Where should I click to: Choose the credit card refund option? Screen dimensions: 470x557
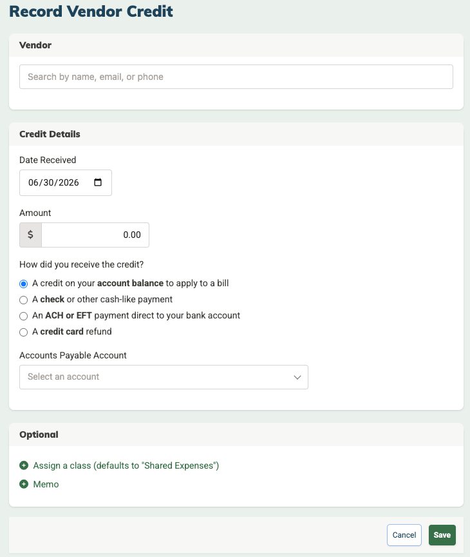point(23,332)
